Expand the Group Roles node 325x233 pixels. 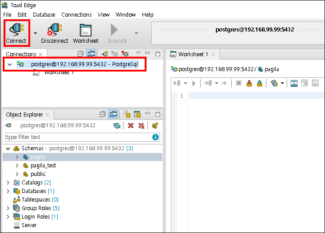pos(8,208)
